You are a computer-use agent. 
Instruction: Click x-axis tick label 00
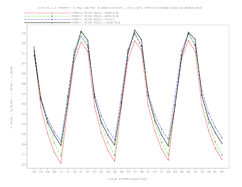(34, 172)
